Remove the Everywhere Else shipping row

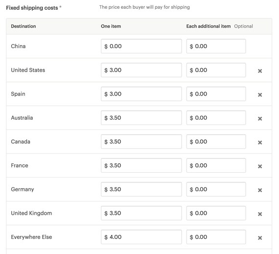click(260, 238)
